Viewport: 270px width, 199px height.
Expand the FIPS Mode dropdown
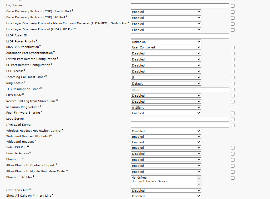(x=166, y=95)
